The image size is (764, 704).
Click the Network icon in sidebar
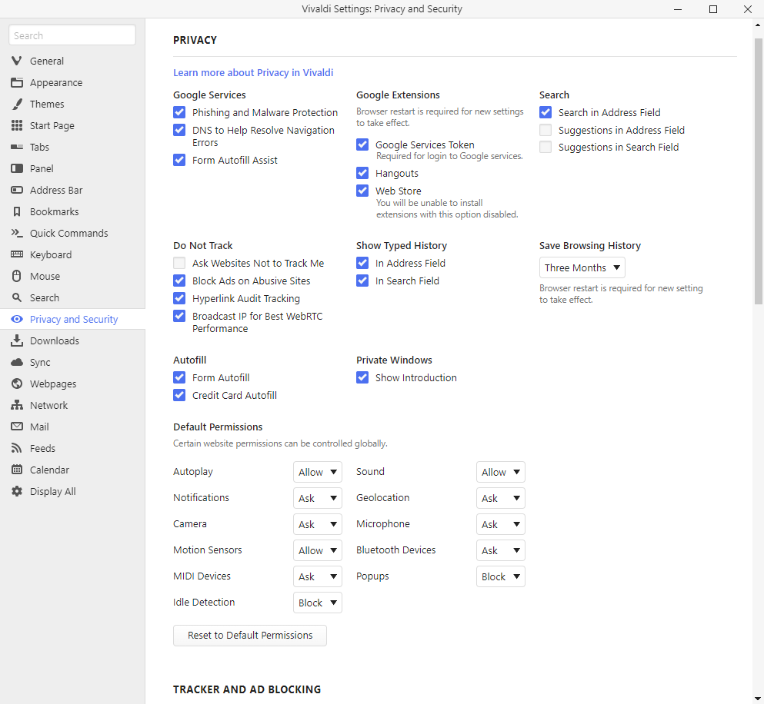tap(17, 405)
